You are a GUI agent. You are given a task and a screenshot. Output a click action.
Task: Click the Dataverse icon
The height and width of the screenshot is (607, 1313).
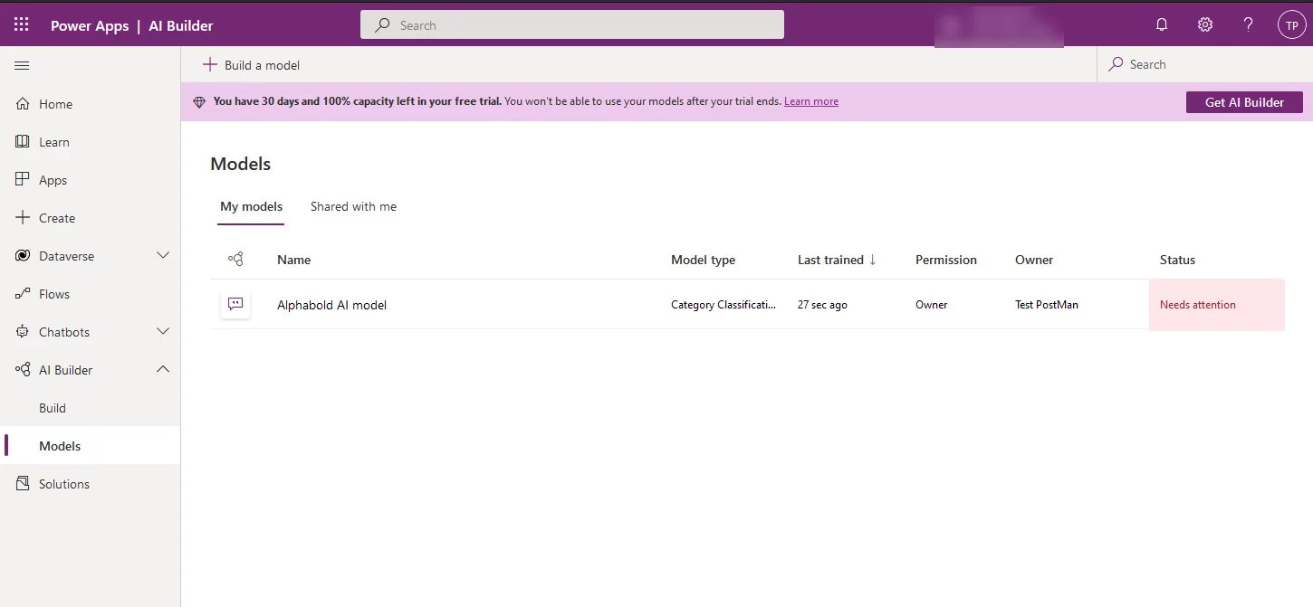[23, 256]
